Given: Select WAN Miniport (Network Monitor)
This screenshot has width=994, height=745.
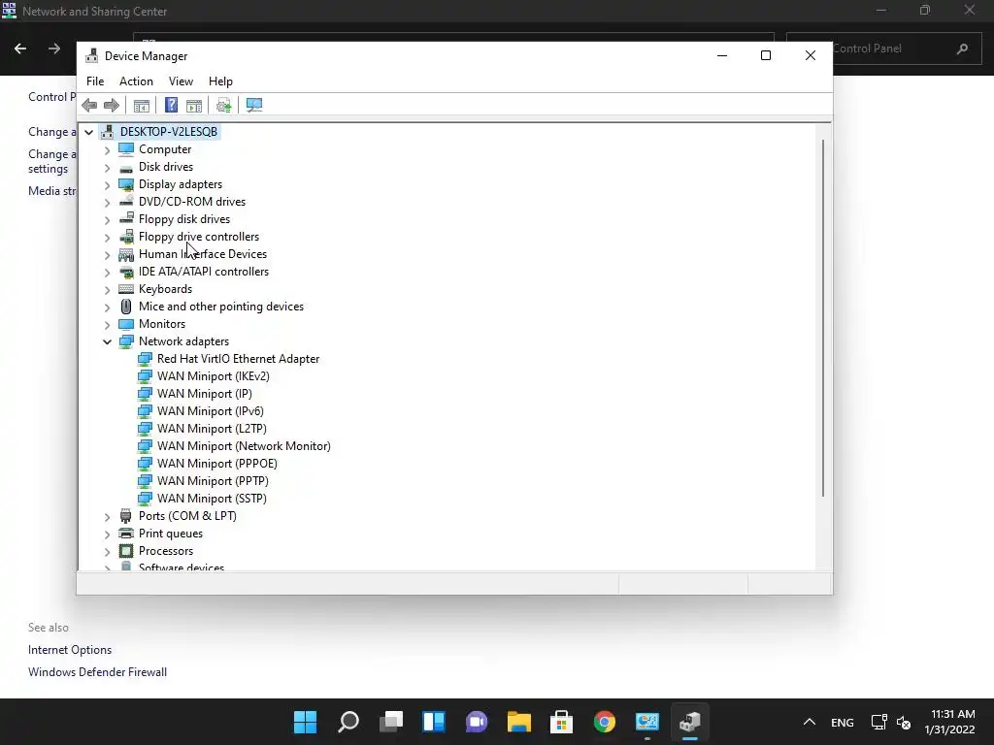Looking at the screenshot, I should tap(244, 446).
